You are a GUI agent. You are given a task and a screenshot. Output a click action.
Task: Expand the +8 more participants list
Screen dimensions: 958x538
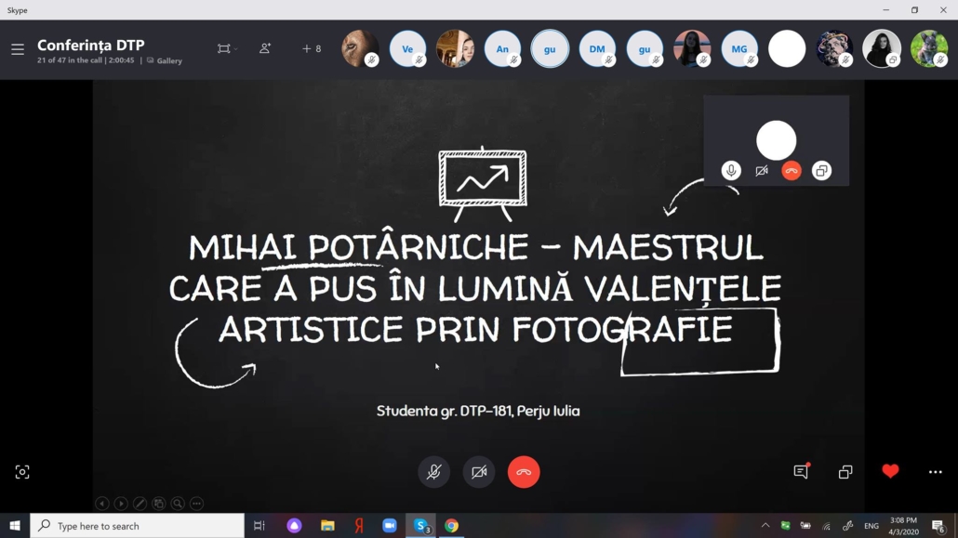[x=312, y=48]
